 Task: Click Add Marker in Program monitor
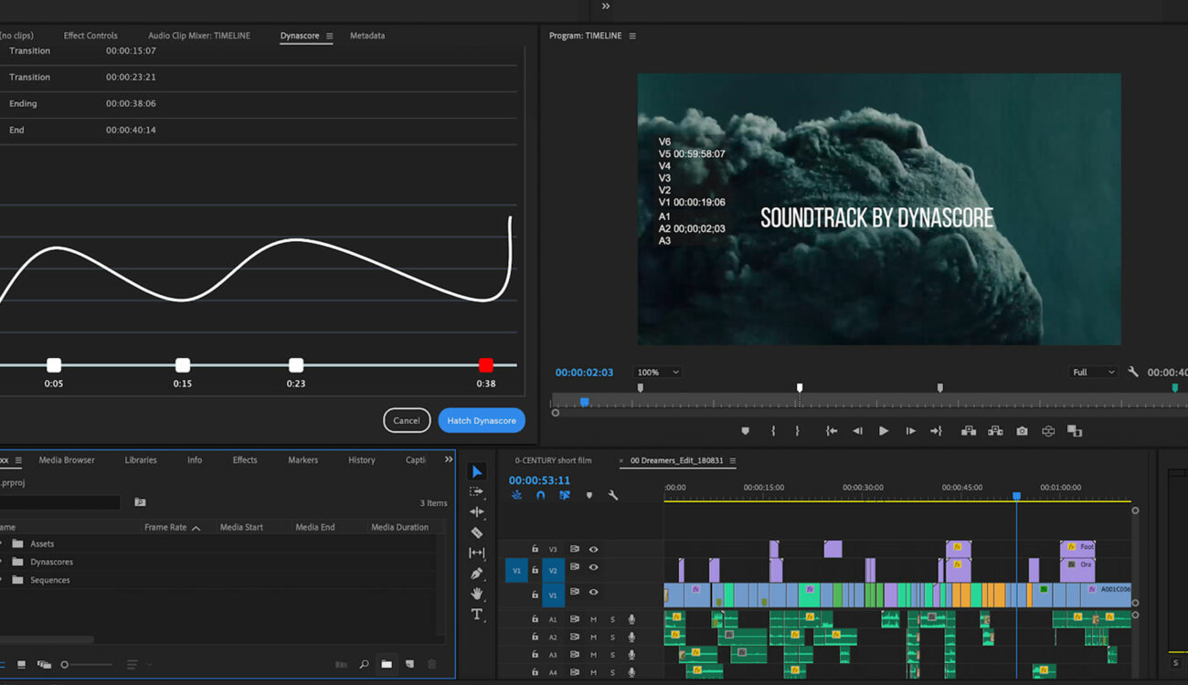(745, 431)
